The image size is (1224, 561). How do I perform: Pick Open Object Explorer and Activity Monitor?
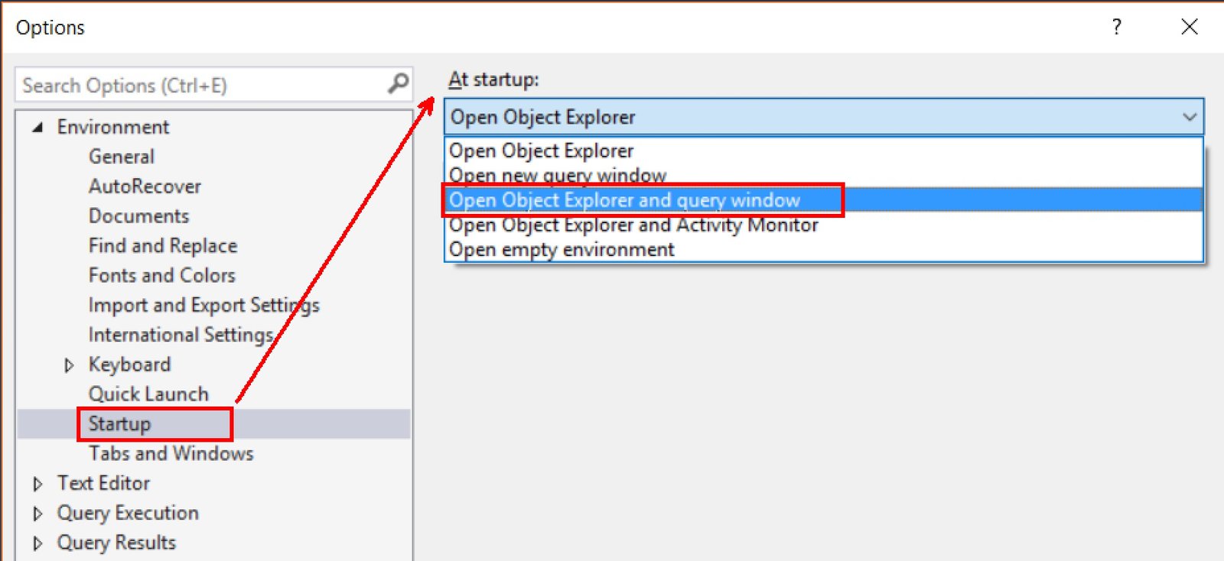point(824,225)
